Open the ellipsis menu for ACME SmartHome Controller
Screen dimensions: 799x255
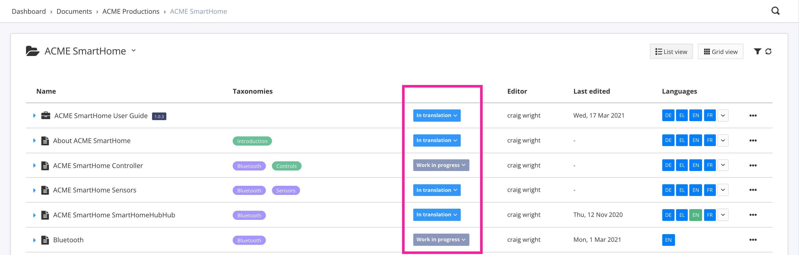pyautogui.click(x=753, y=165)
